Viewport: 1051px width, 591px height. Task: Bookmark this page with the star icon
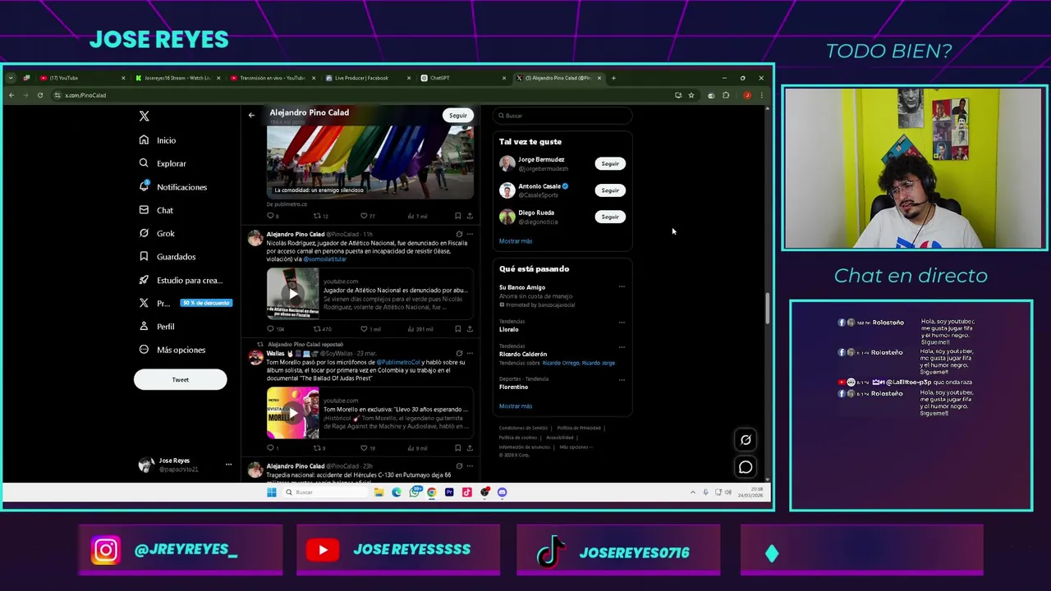(x=691, y=95)
